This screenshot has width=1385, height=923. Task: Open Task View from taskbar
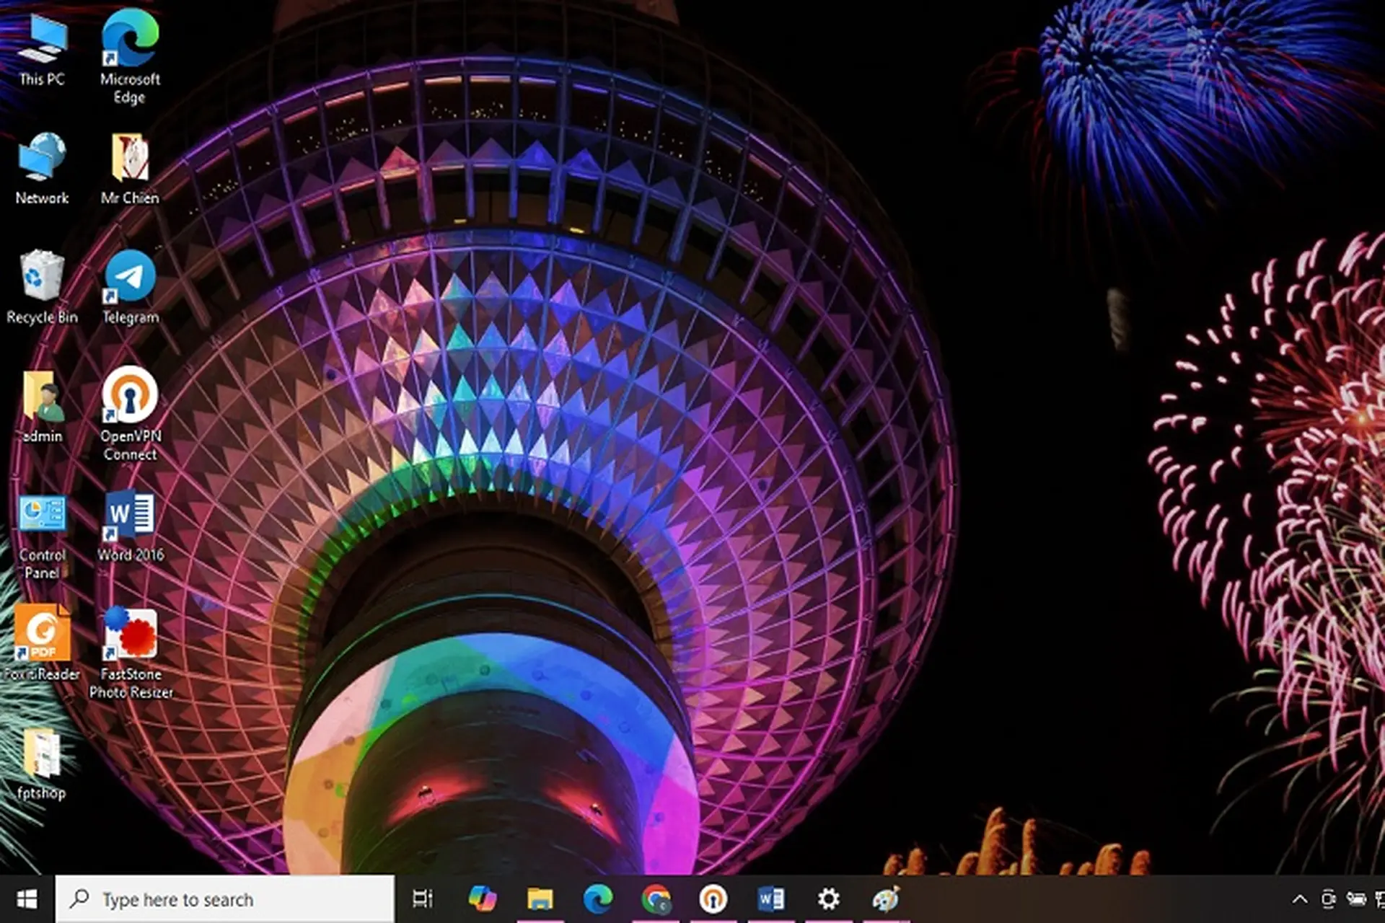tap(423, 898)
